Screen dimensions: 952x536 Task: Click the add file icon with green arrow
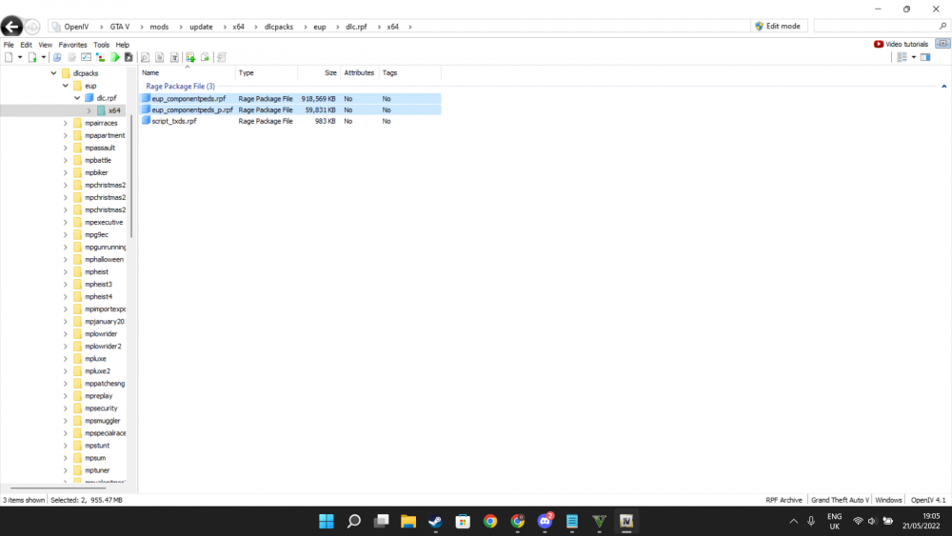point(32,57)
